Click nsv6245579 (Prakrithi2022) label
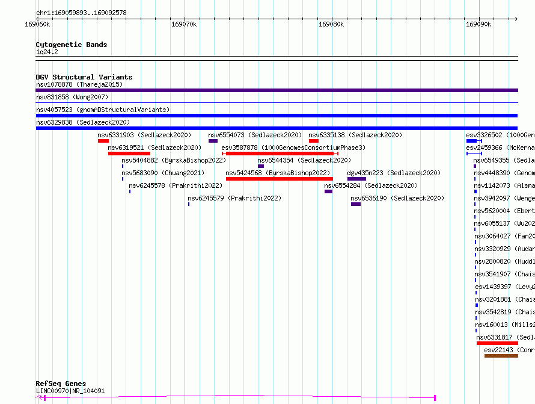535x404 pixels. pos(234,198)
